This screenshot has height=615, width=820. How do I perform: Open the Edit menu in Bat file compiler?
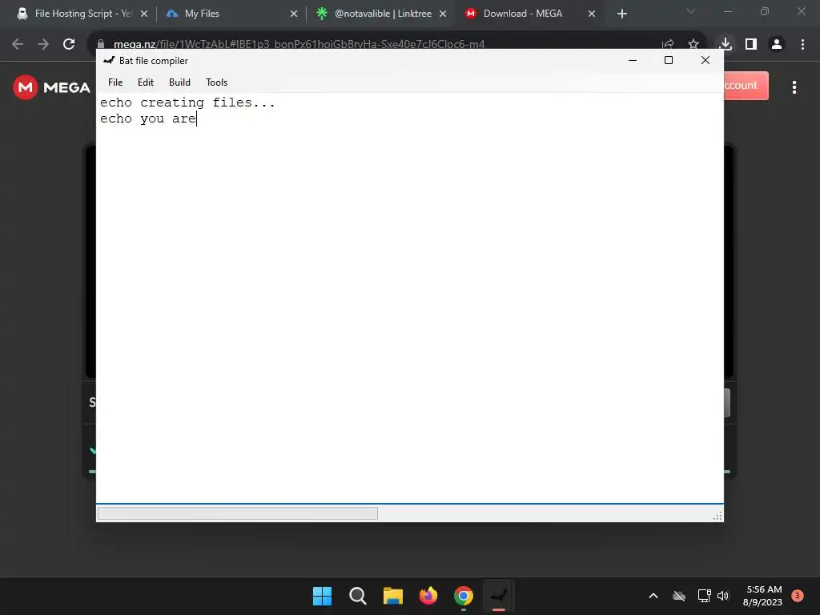[x=146, y=82]
